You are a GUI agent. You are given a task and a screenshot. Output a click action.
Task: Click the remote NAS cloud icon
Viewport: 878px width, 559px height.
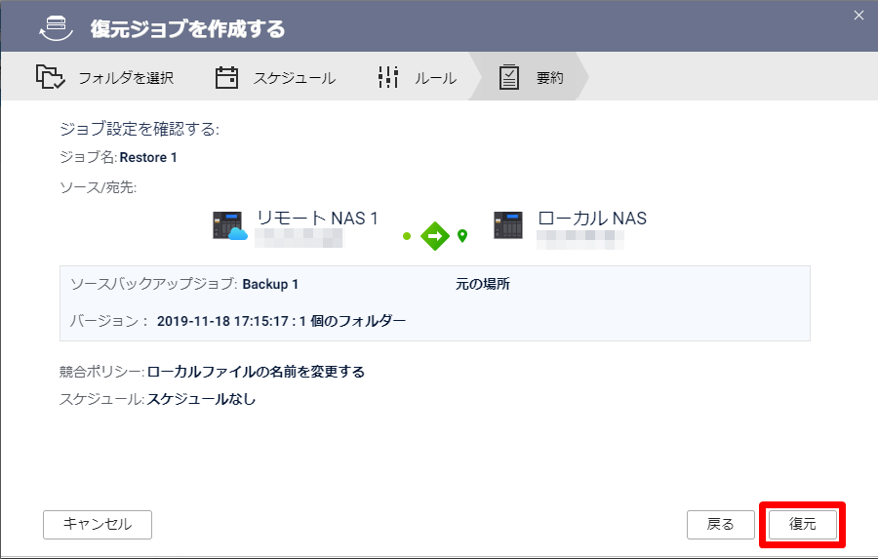click(x=230, y=225)
